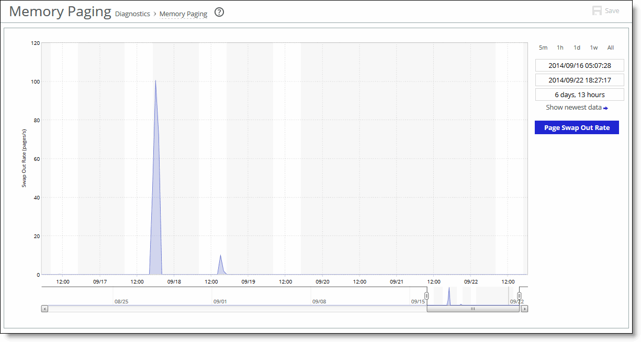This screenshot has height=342, width=641.
Task: Click the left scroll arrow under the timeline
Action: point(44,309)
